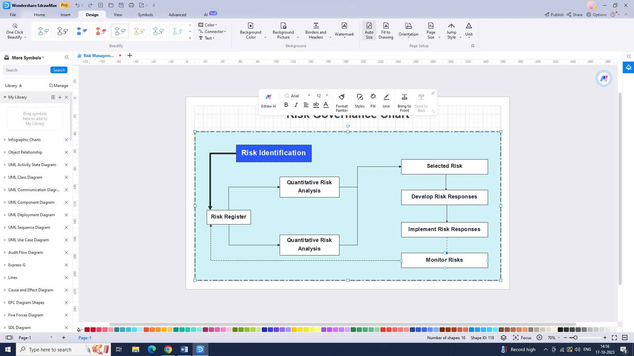Select the Jump Style icon
The height and width of the screenshot is (356, 634).
(451, 31)
